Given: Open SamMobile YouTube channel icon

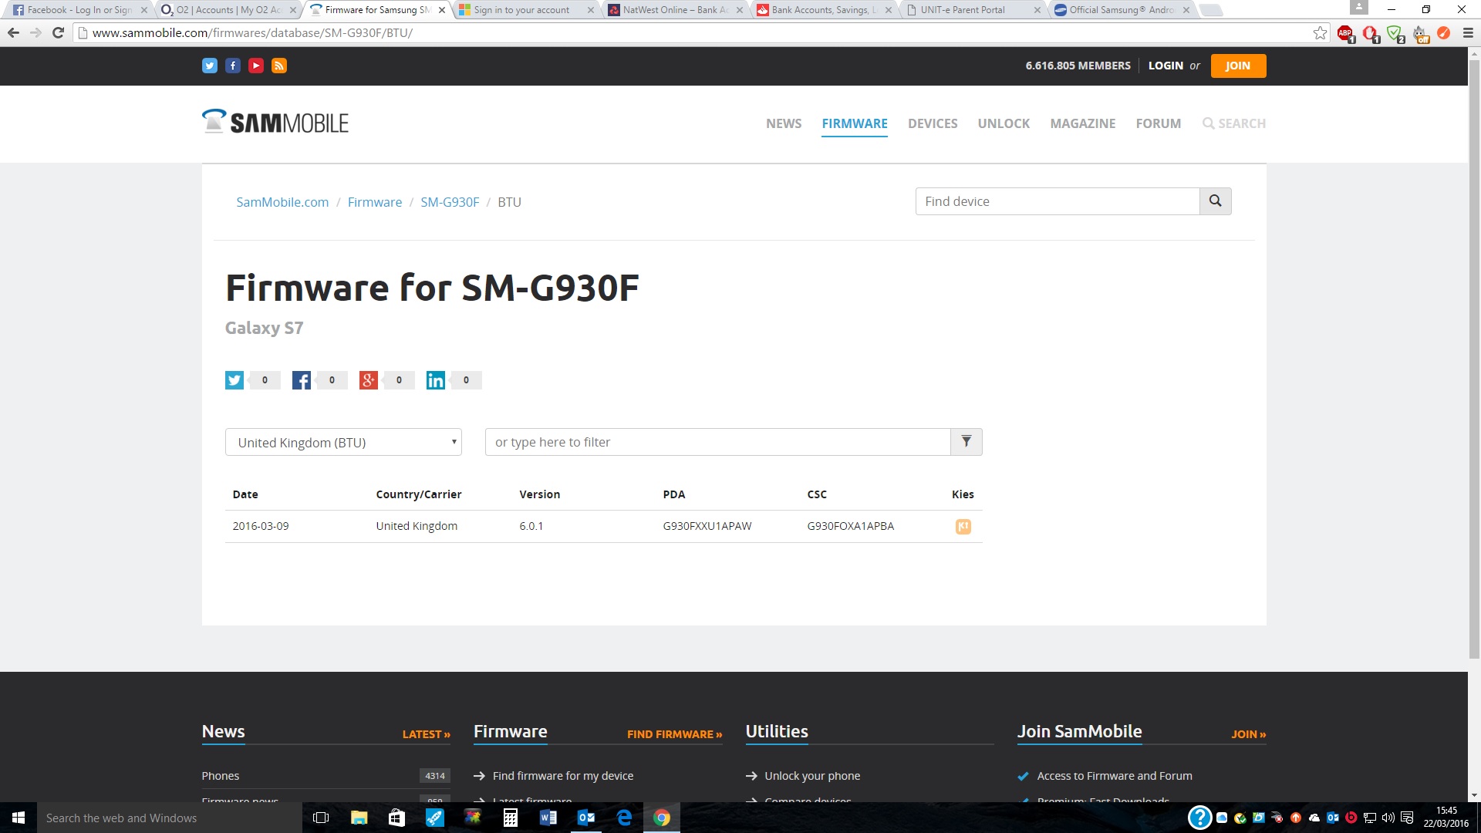Looking at the screenshot, I should click(x=256, y=66).
